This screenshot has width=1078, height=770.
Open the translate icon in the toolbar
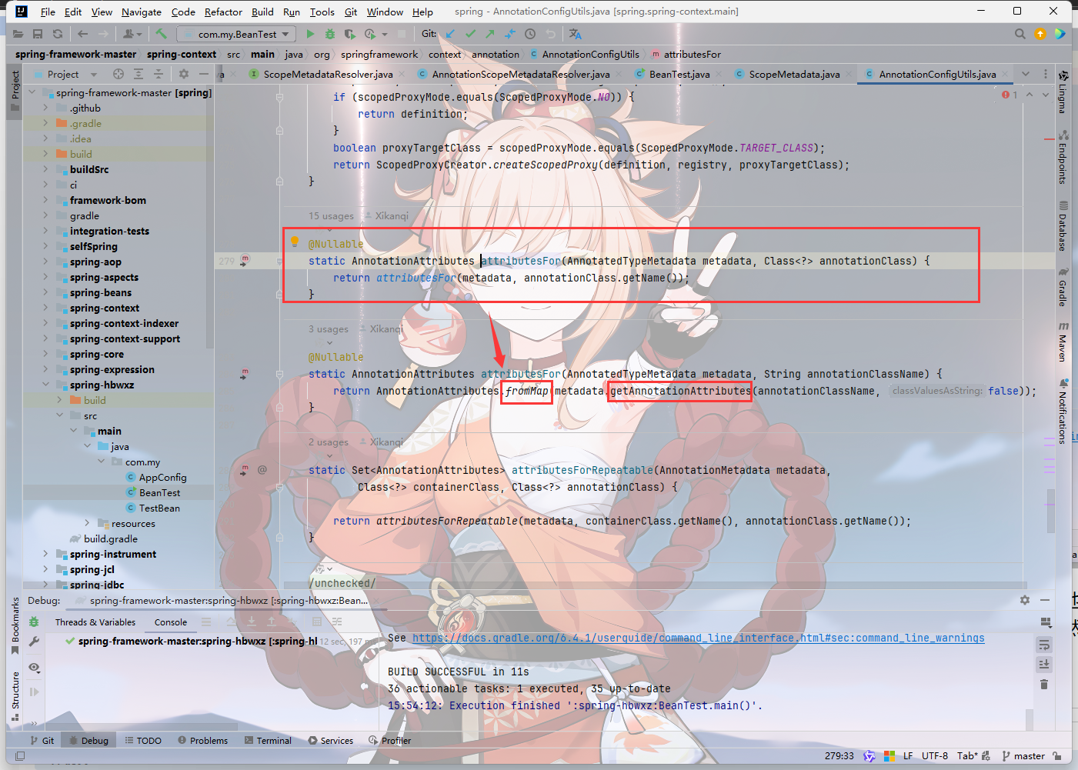pyautogui.click(x=575, y=34)
